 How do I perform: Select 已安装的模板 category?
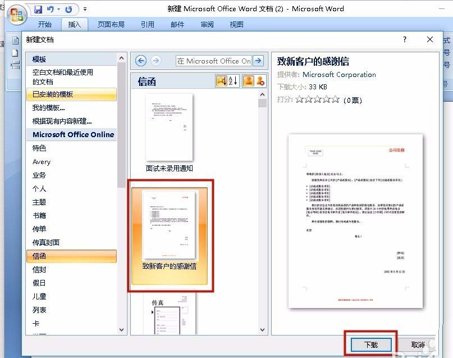[72, 94]
